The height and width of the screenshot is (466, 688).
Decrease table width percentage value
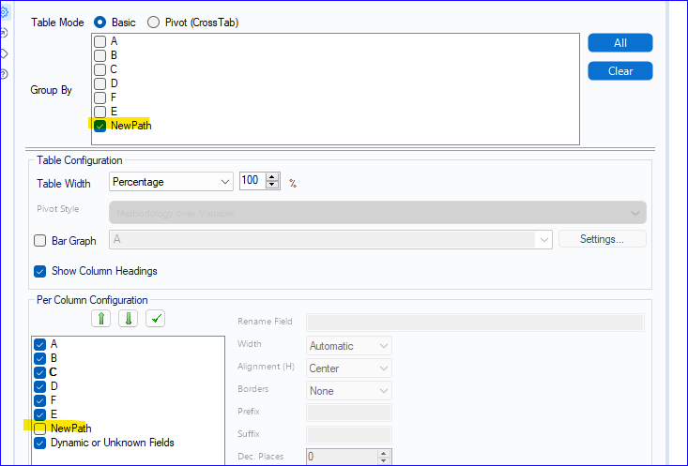(272, 185)
